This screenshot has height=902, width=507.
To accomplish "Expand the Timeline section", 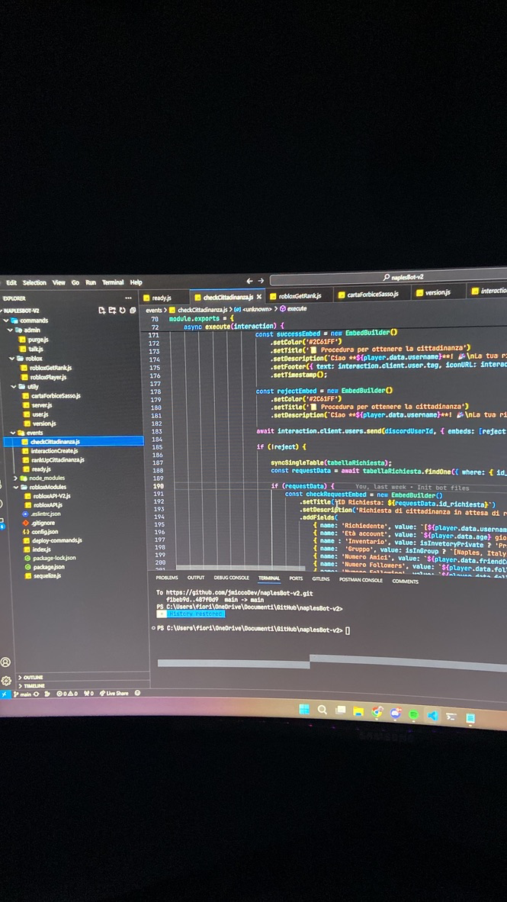I will point(34,685).
